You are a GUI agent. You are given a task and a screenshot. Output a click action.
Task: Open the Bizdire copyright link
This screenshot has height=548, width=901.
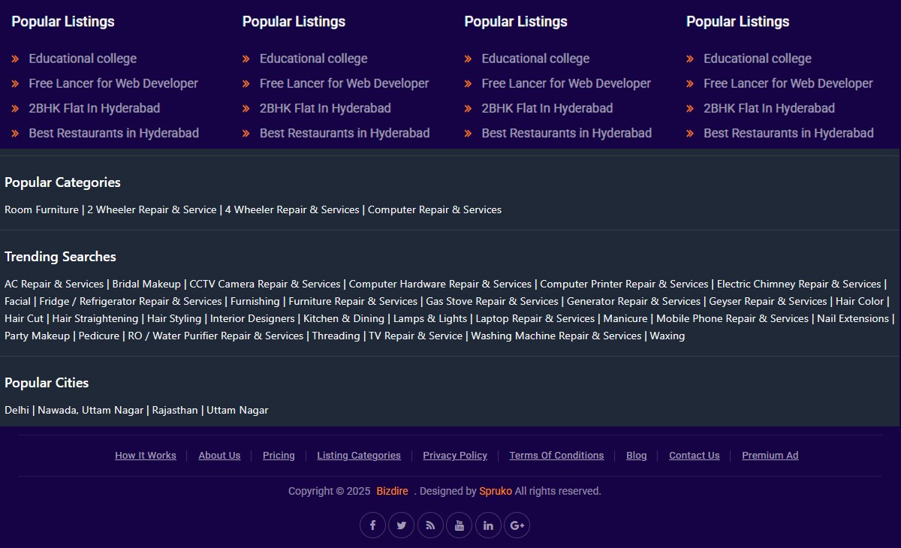(x=392, y=491)
